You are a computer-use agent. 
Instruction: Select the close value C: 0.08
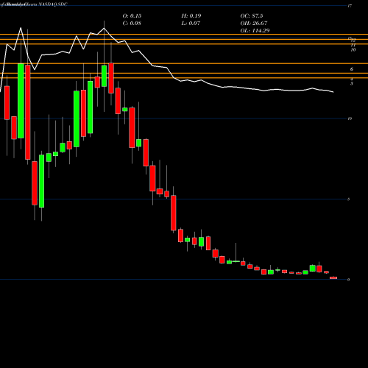click(132, 23)
